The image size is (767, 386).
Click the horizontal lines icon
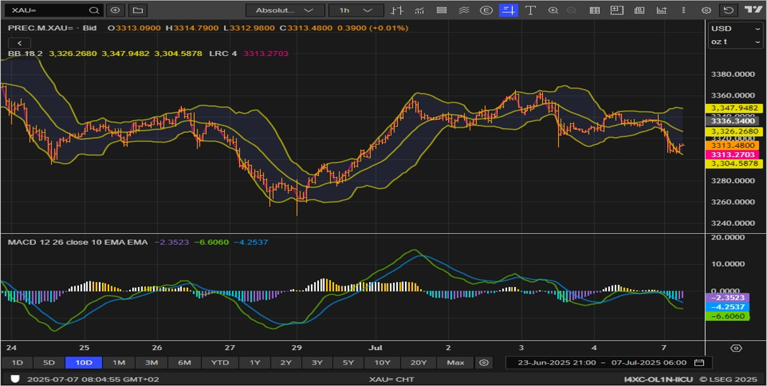click(x=442, y=10)
